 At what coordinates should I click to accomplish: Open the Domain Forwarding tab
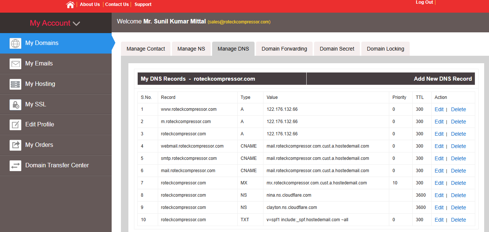[284, 49]
